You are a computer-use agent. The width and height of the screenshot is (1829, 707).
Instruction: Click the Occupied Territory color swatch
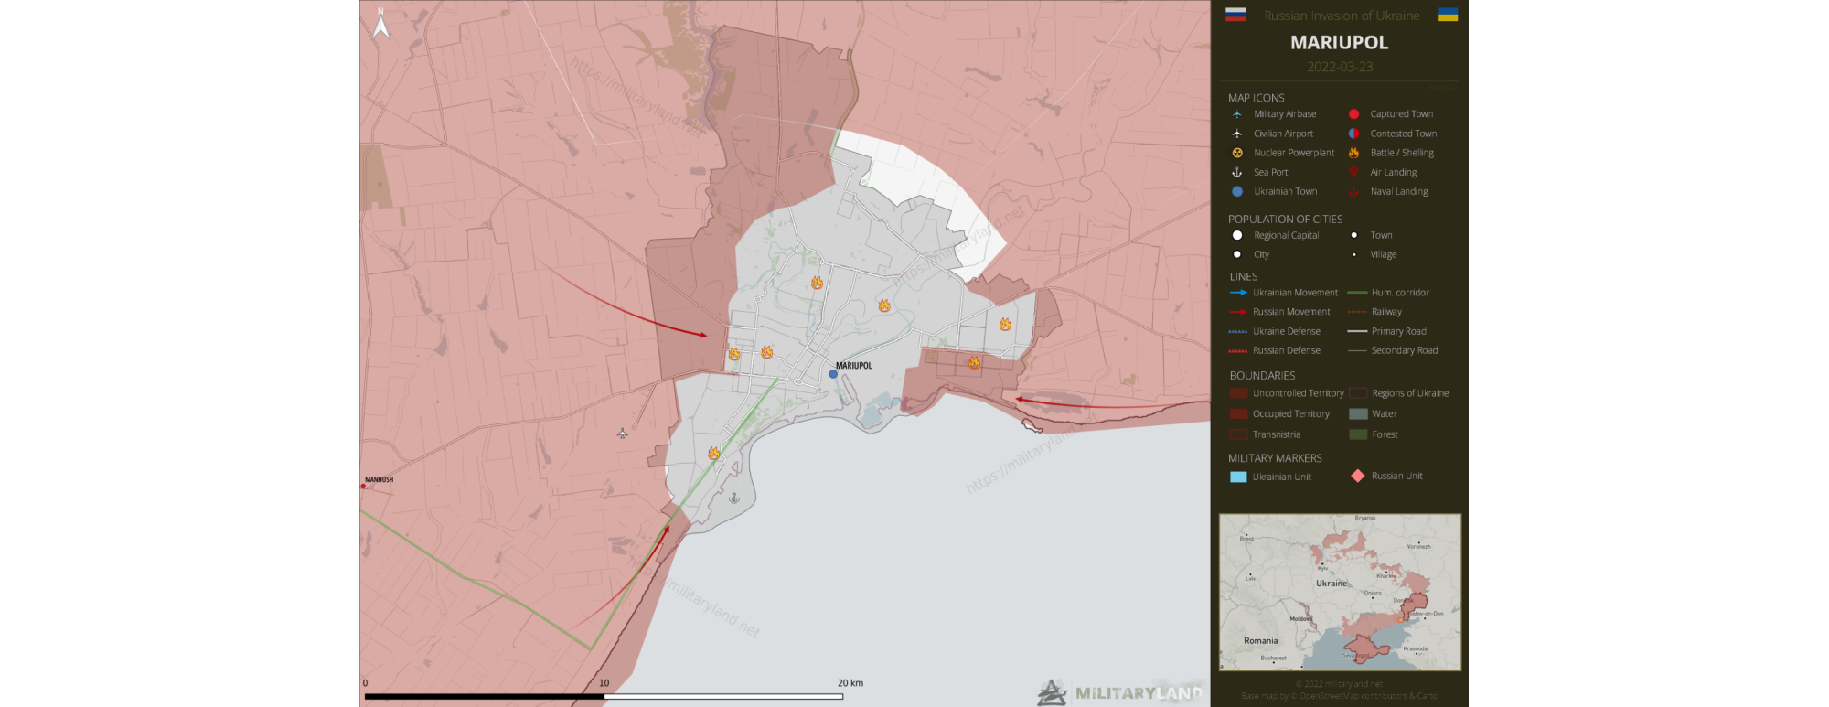click(x=1239, y=414)
